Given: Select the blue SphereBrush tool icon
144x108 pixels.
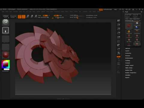Looking at the screenshot, I should point(137,28).
